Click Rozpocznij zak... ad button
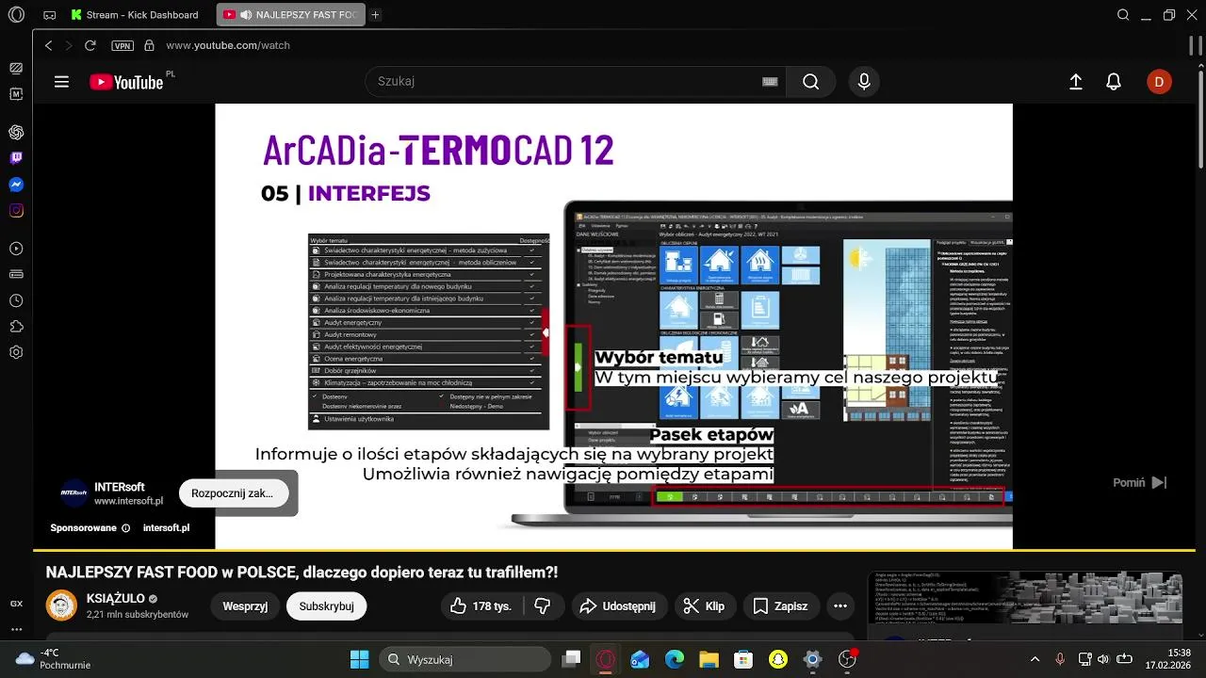 (233, 492)
